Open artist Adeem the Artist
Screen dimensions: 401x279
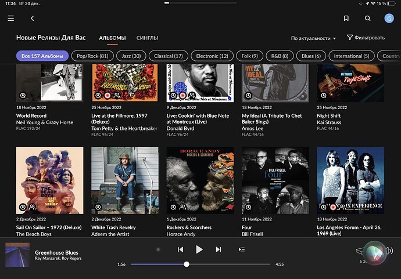click(x=110, y=234)
